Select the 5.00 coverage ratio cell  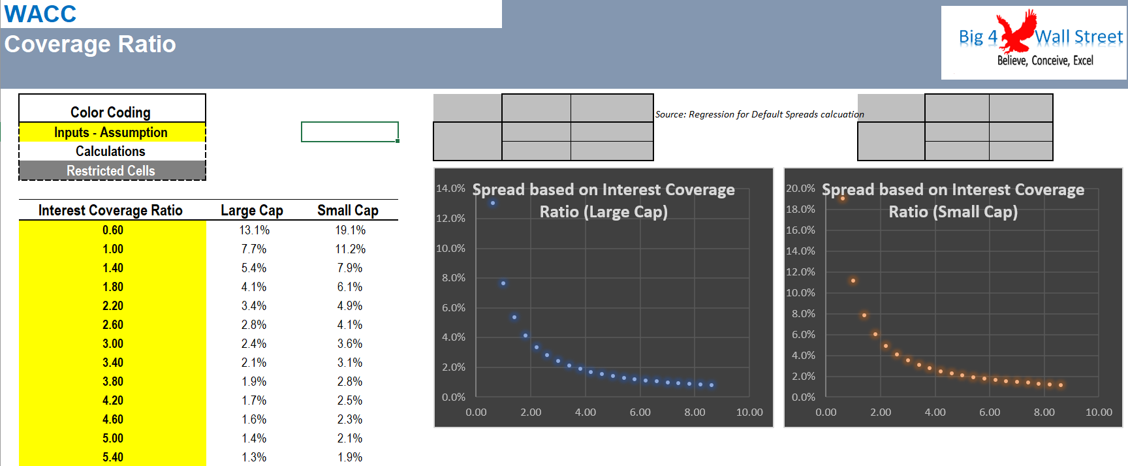[x=112, y=438]
